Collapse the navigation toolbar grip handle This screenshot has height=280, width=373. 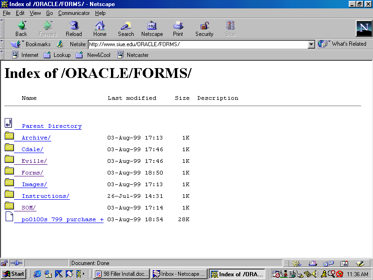click(x=2, y=28)
